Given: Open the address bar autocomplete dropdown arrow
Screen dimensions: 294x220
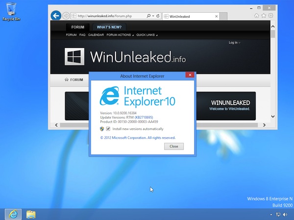Looking at the screenshot, I should tap(153, 16).
